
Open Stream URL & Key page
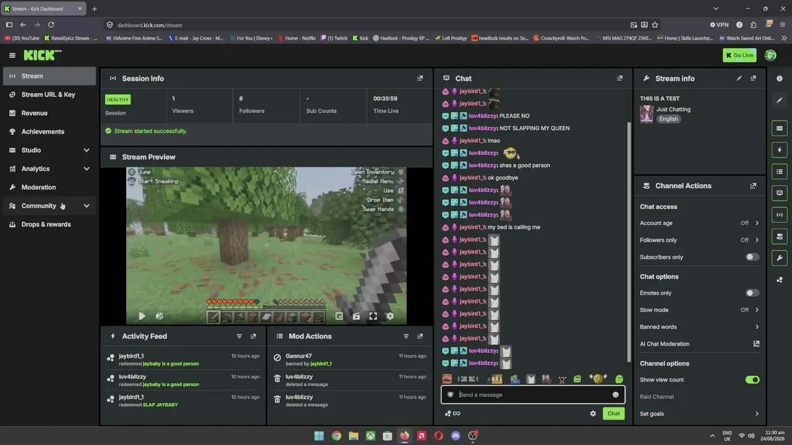tap(49, 95)
